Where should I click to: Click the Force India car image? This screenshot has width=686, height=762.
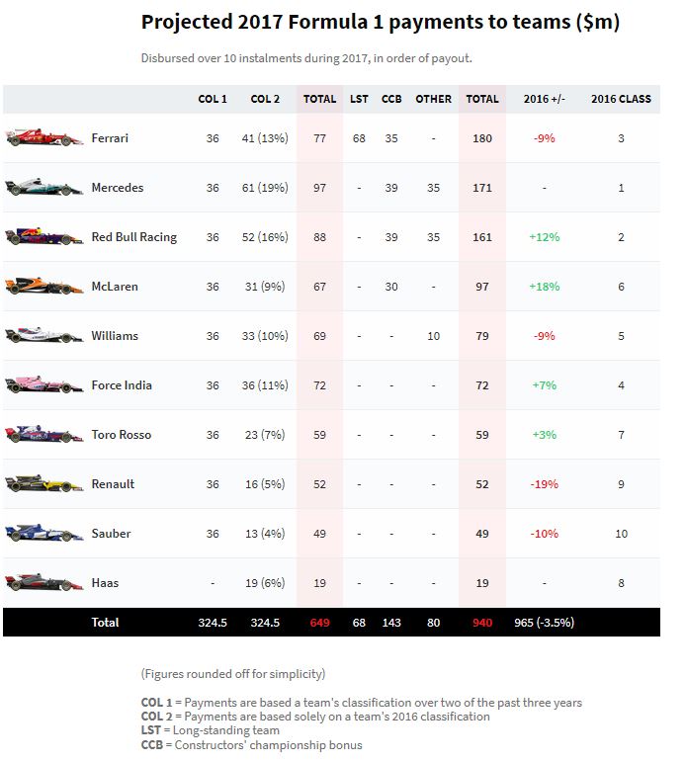(44, 385)
